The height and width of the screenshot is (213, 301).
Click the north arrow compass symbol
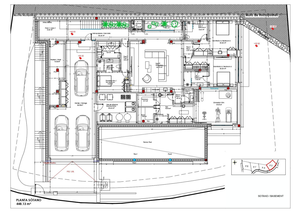pyautogui.click(x=235, y=163)
